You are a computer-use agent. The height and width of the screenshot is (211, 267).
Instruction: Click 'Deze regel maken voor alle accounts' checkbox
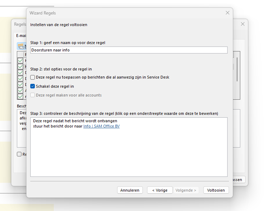(33, 95)
